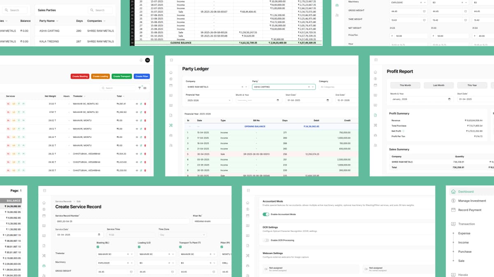Click the red Create Blasting button

(x=80, y=76)
